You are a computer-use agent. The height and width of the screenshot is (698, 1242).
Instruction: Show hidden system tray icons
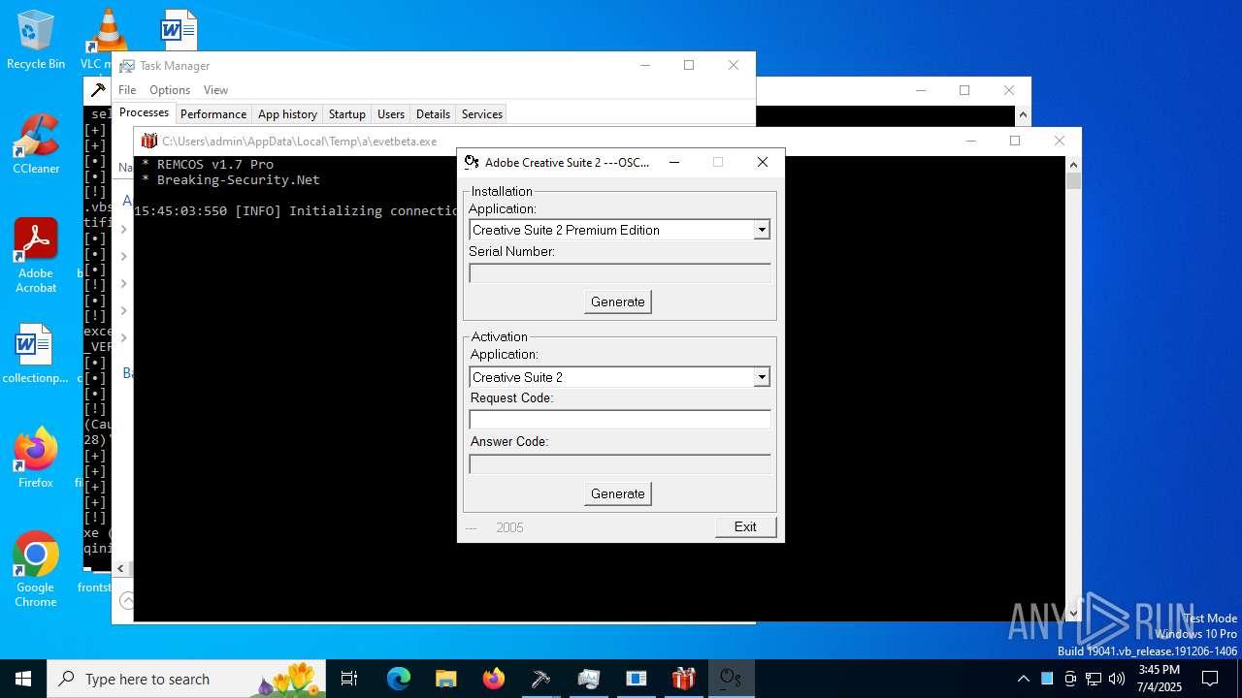1023,679
